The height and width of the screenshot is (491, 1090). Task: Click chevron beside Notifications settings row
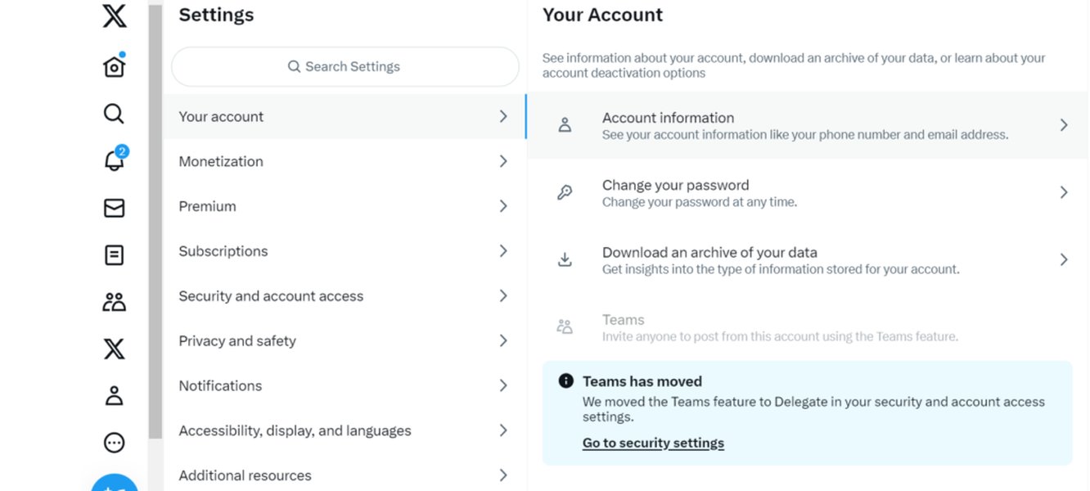tap(503, 385)
